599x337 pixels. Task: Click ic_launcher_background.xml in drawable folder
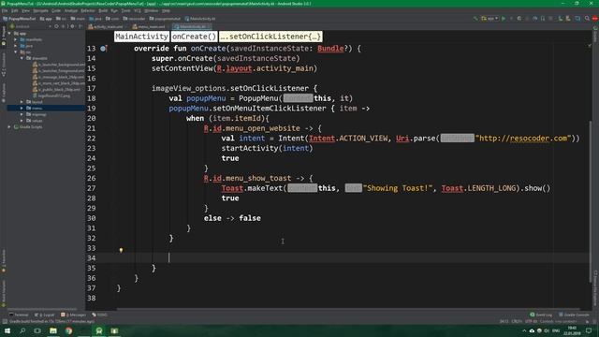pos(58,65)
